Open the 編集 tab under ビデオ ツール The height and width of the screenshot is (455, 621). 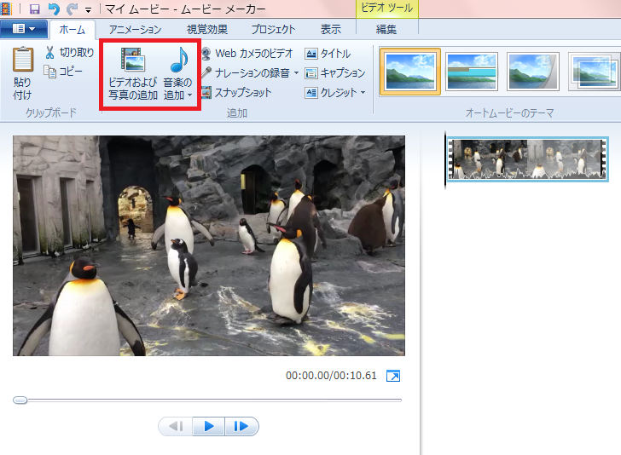[x=386, y=29]
